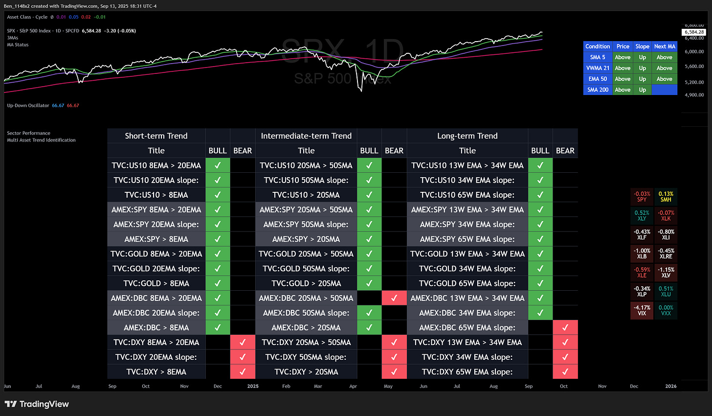Select the XLB -1.00% tile
The height and width of the screenshot is (416, 712).
click(642, 254)
